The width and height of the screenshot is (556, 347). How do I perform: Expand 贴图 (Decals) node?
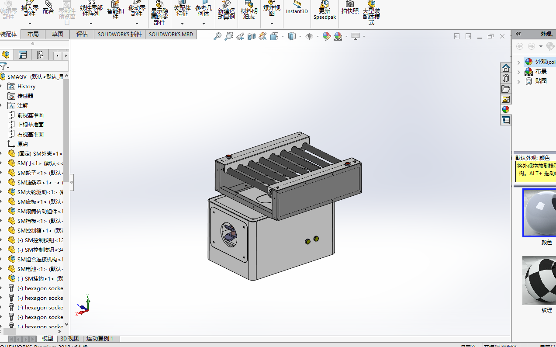518,81
